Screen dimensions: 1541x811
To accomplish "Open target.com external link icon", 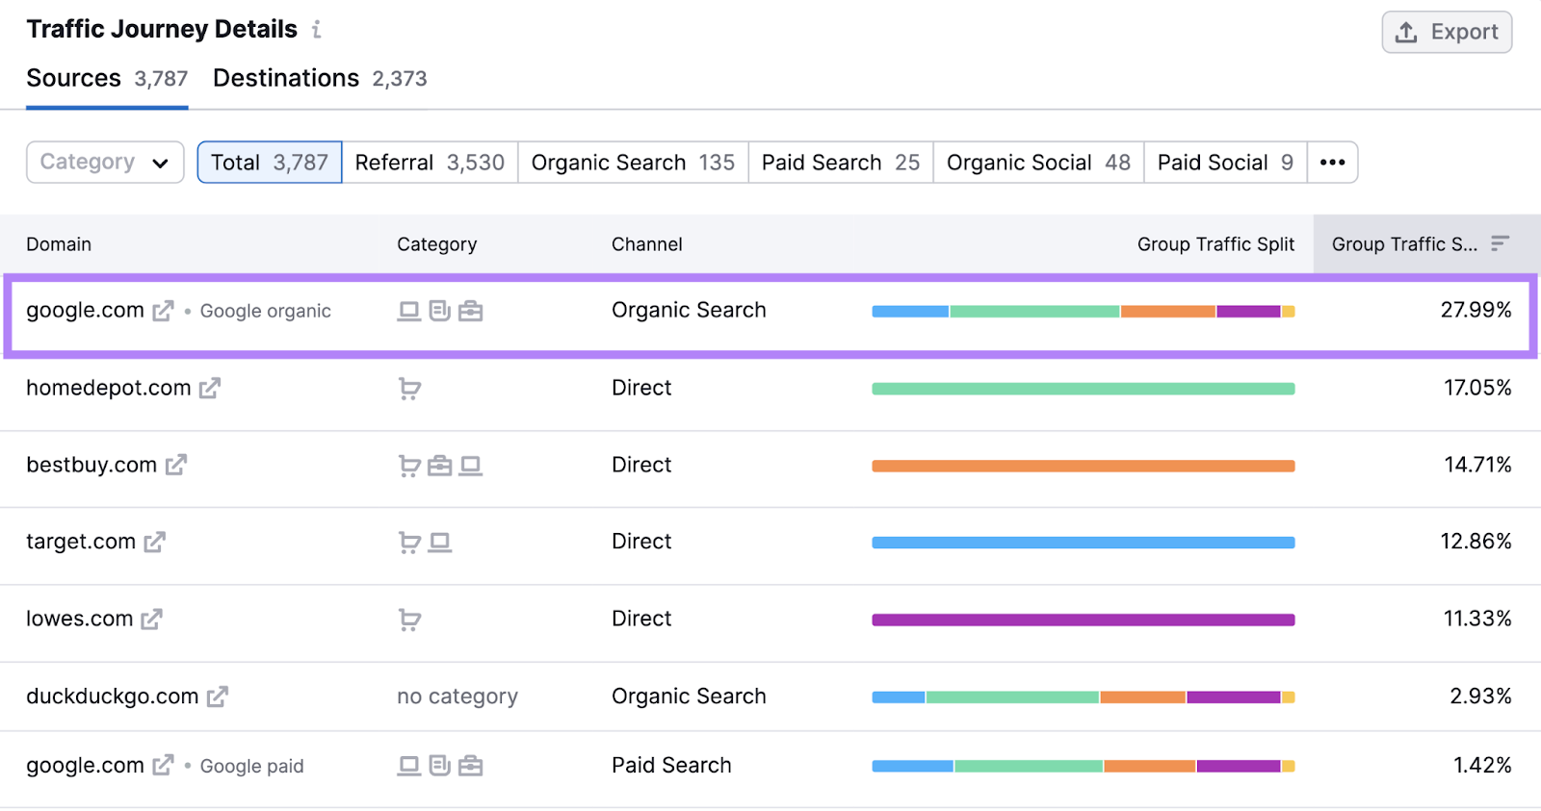I will [154, 543].
